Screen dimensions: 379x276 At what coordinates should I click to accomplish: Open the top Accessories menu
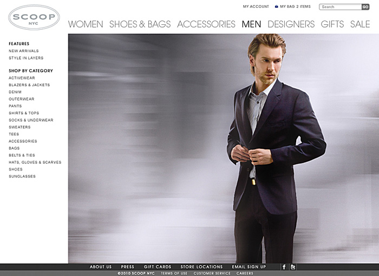(x=206, y=24)
